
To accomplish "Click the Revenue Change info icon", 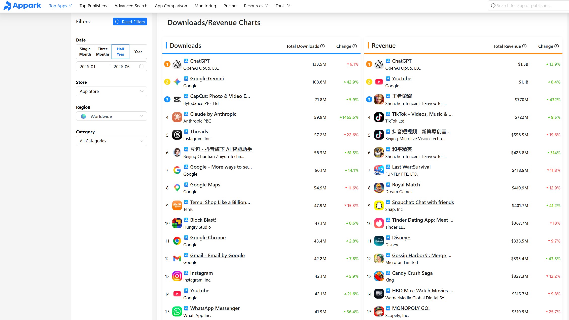I will [x=557, y=46].
